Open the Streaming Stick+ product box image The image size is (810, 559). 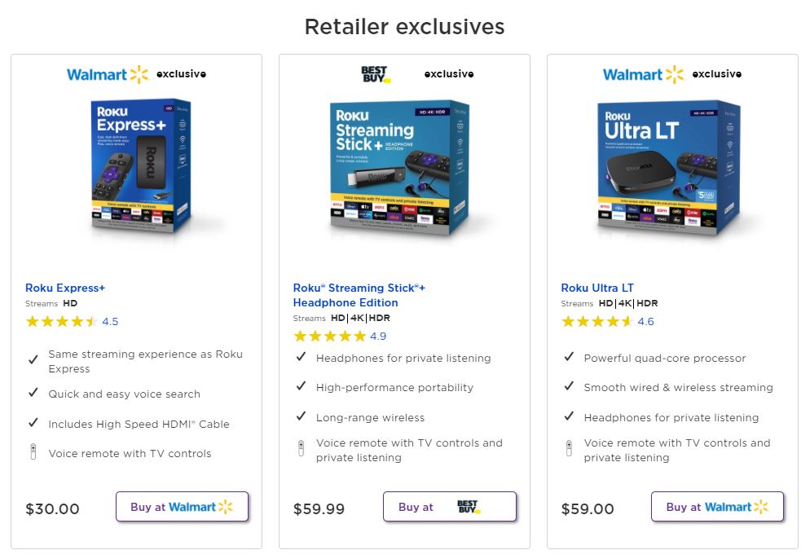(x=399, y=168)
